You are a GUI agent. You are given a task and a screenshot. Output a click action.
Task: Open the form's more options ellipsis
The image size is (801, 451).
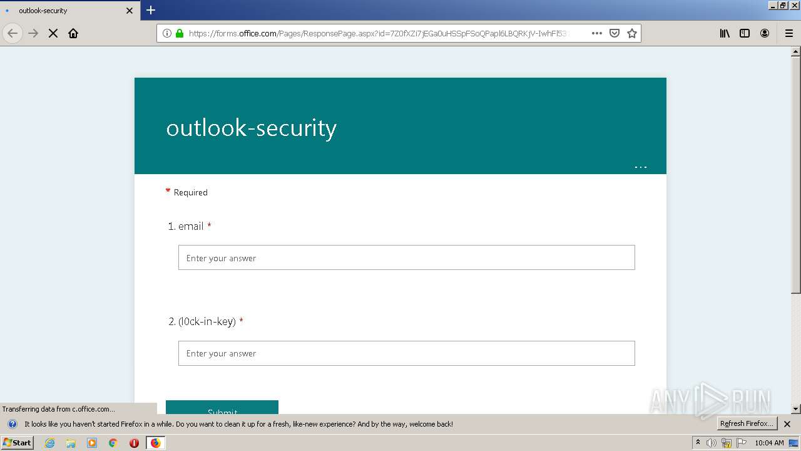click(x=640, y=167)
